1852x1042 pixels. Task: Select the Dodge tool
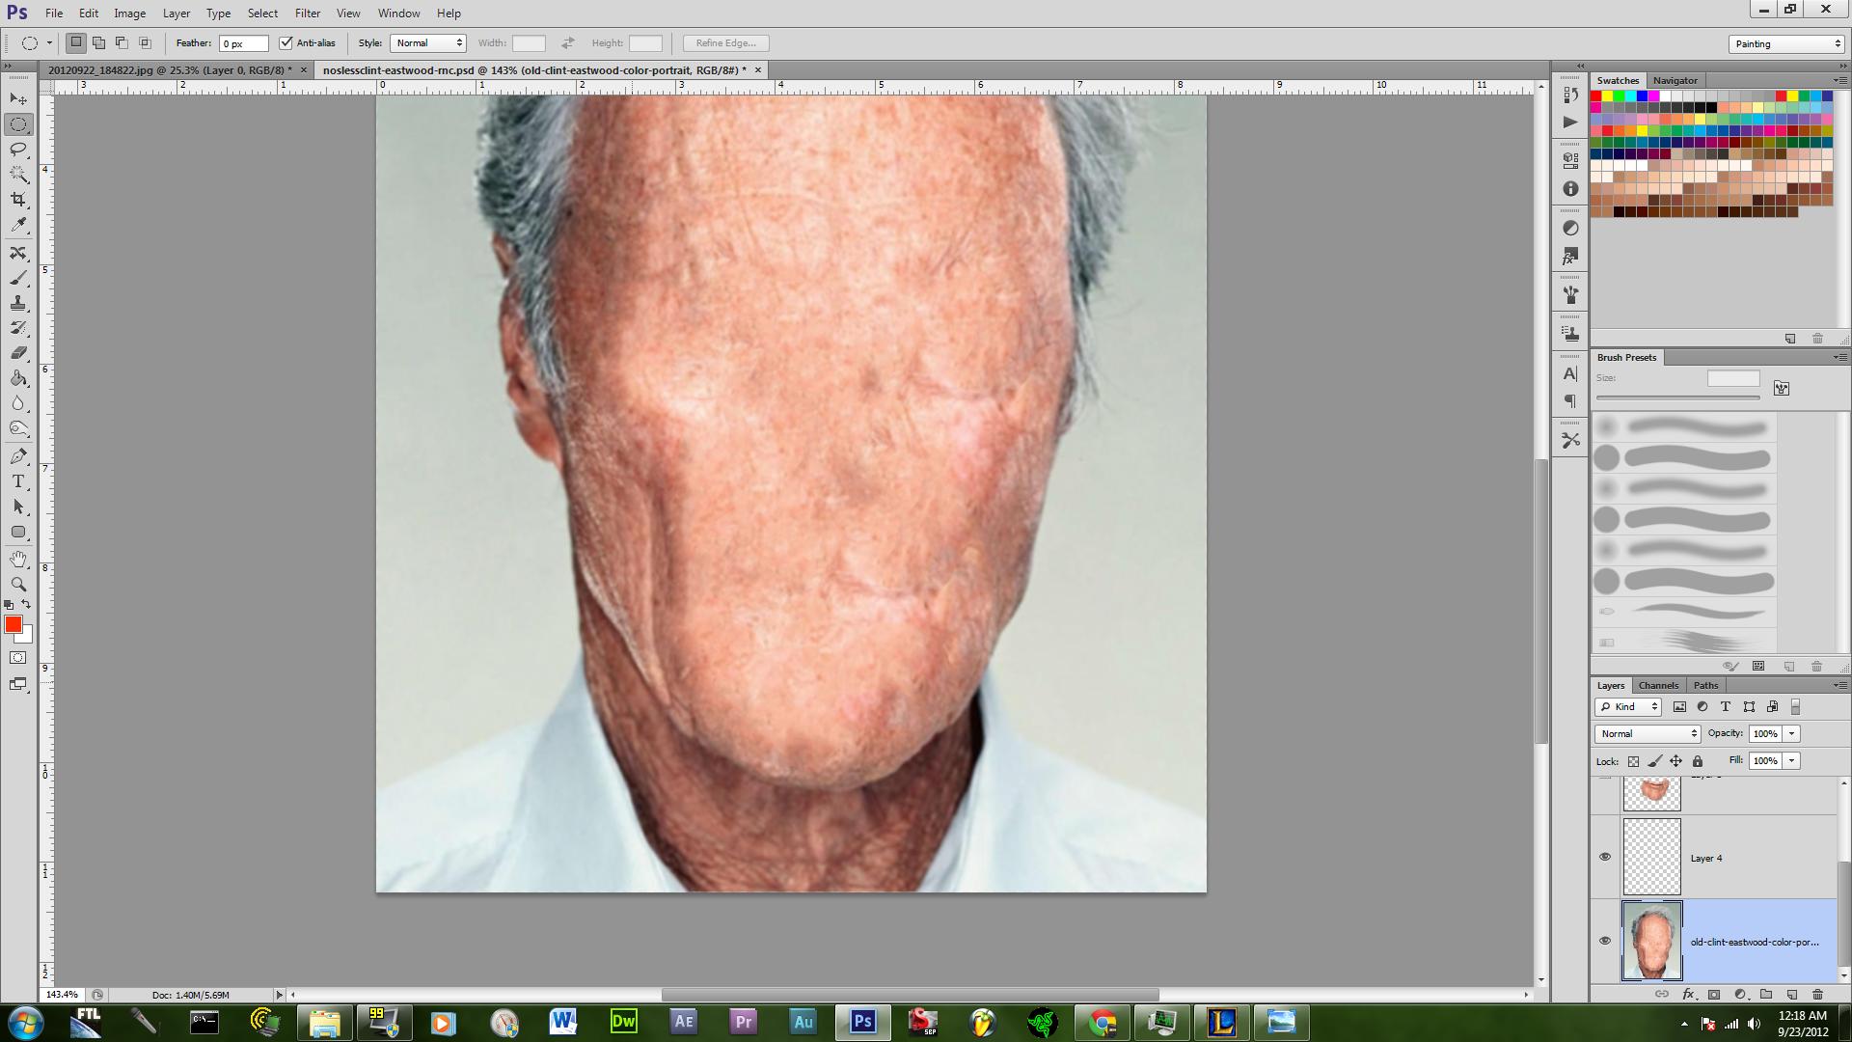pos(18,428)
